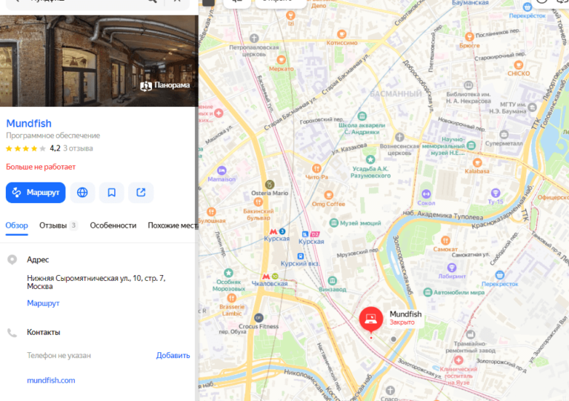The width and height of the screenshot is (569, 401).
Task: Select the Похожие места tab
Action: (x=172, y=225)
